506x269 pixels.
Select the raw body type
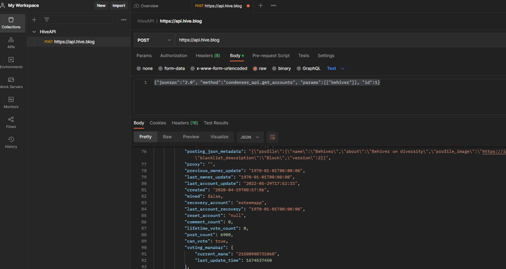click(x=260, y=68)
